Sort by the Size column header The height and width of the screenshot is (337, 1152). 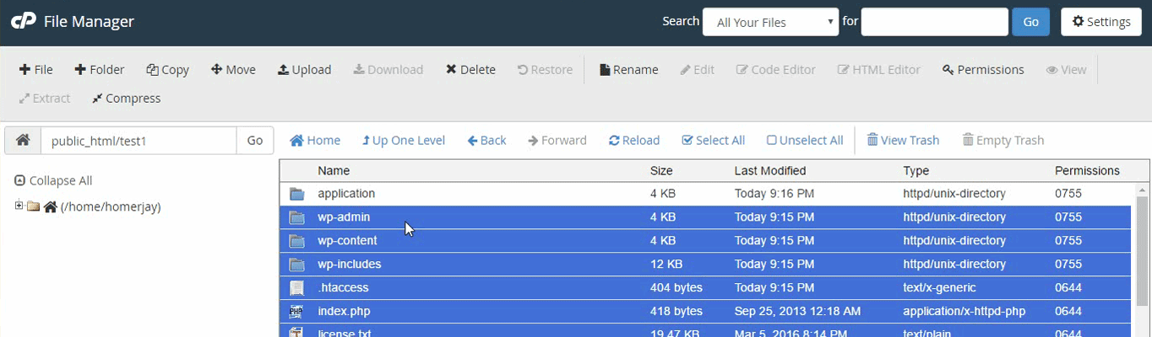tap(661, 170)
